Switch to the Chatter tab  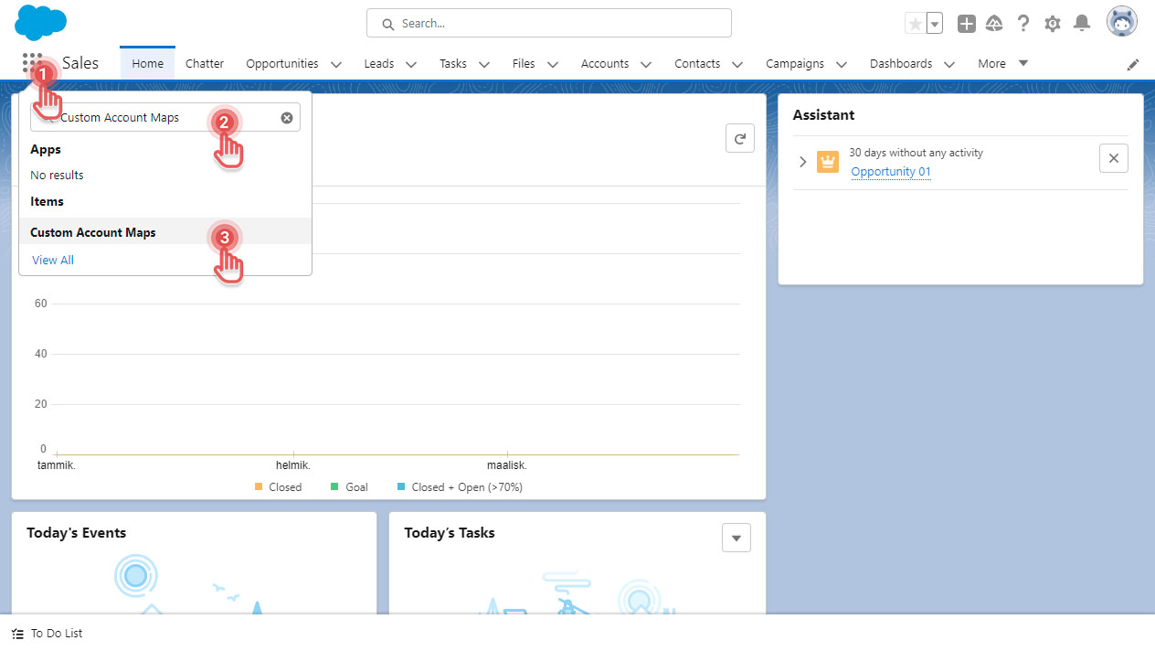(x=204, y=63)
